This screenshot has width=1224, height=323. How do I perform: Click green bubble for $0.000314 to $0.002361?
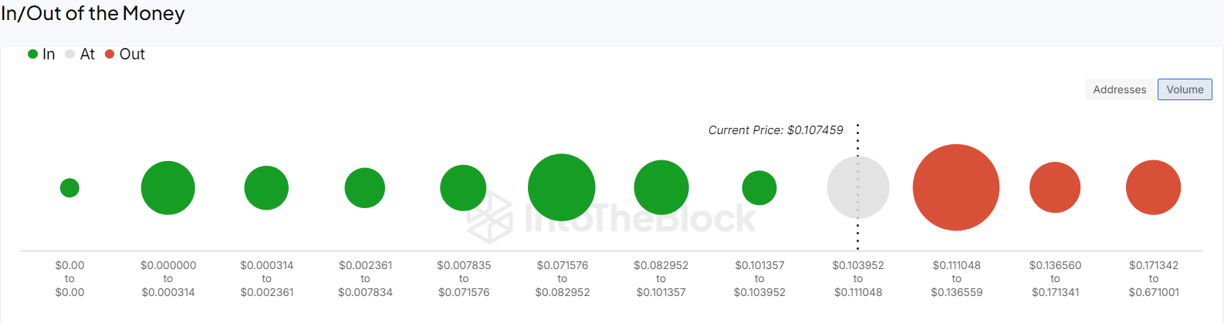[x=266, y=187]
